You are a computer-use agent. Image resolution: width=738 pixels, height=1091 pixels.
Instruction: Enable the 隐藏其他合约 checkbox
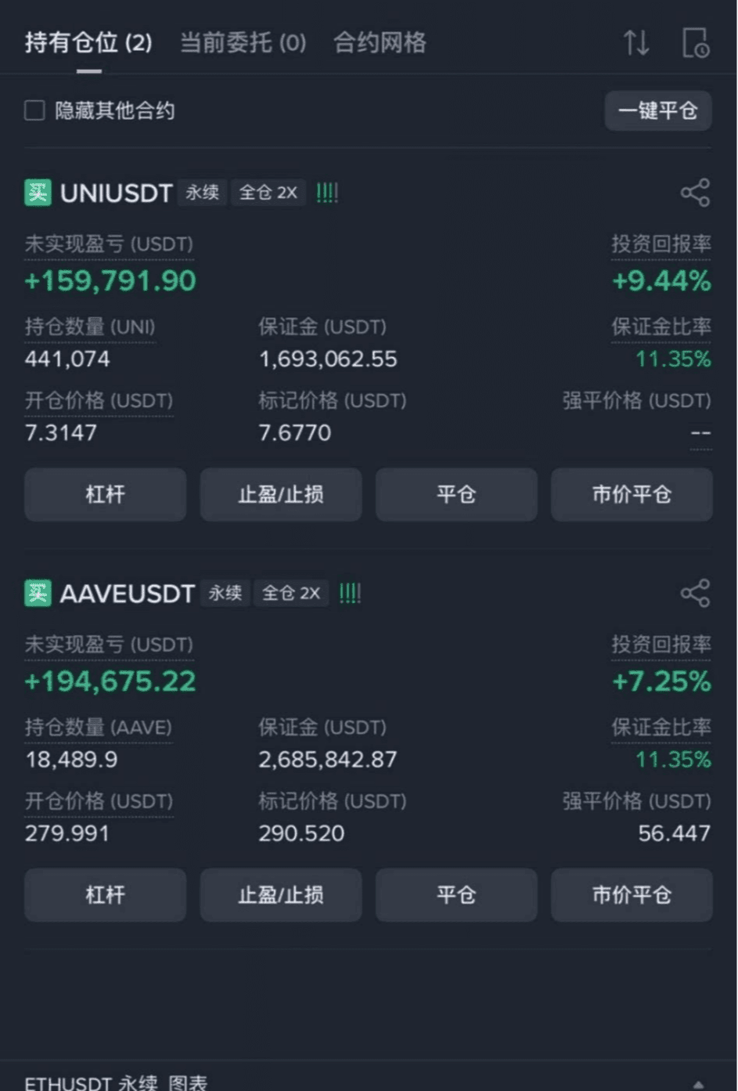coord(34,110)
